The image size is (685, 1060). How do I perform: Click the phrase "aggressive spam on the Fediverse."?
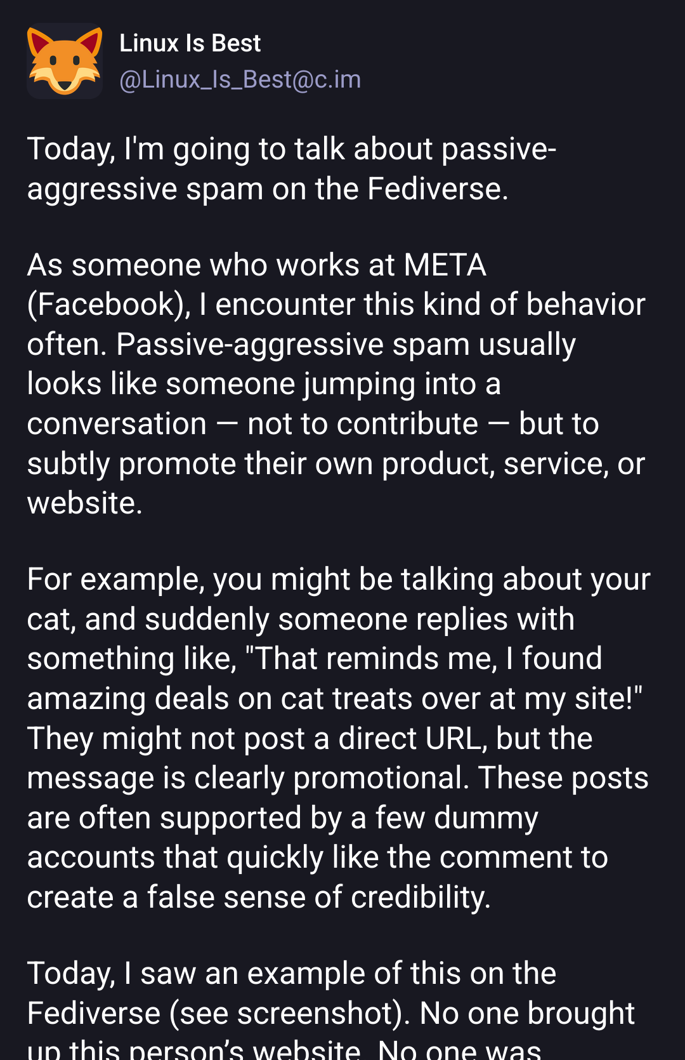267,189
